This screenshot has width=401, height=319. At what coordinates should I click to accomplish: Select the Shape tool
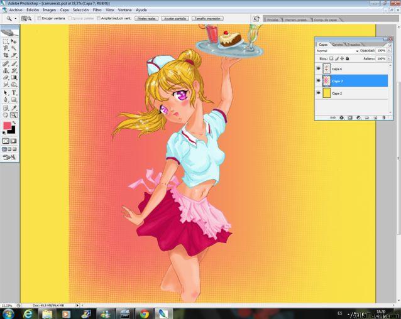(x=14, y=100)
